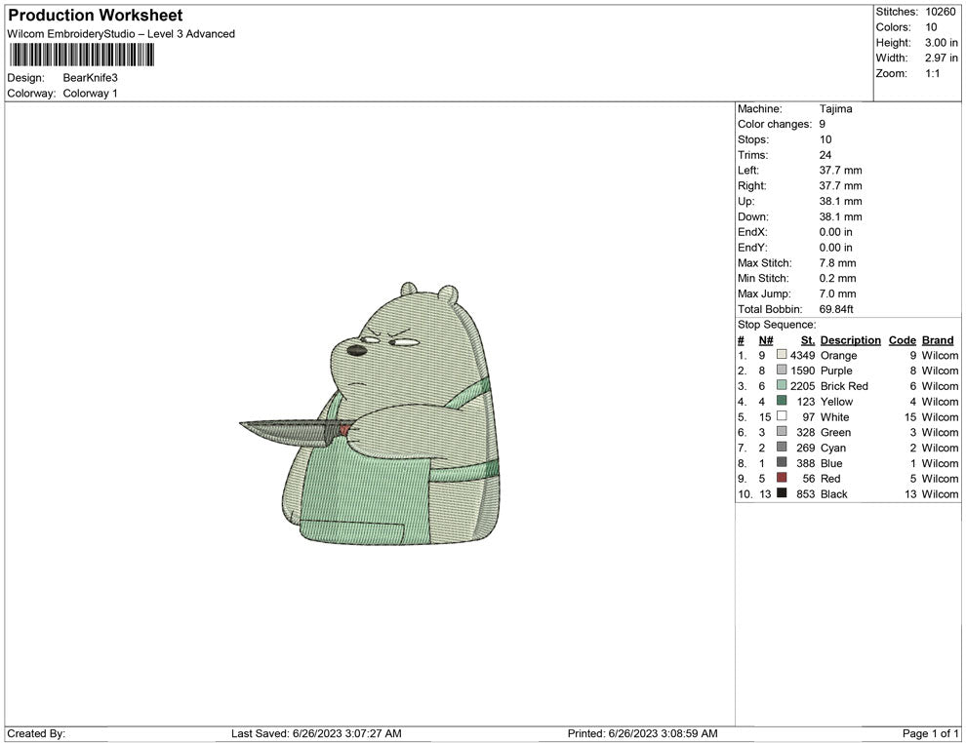Click the design name BearKnife3
The image size is (966, 743).
coord(90,78)
